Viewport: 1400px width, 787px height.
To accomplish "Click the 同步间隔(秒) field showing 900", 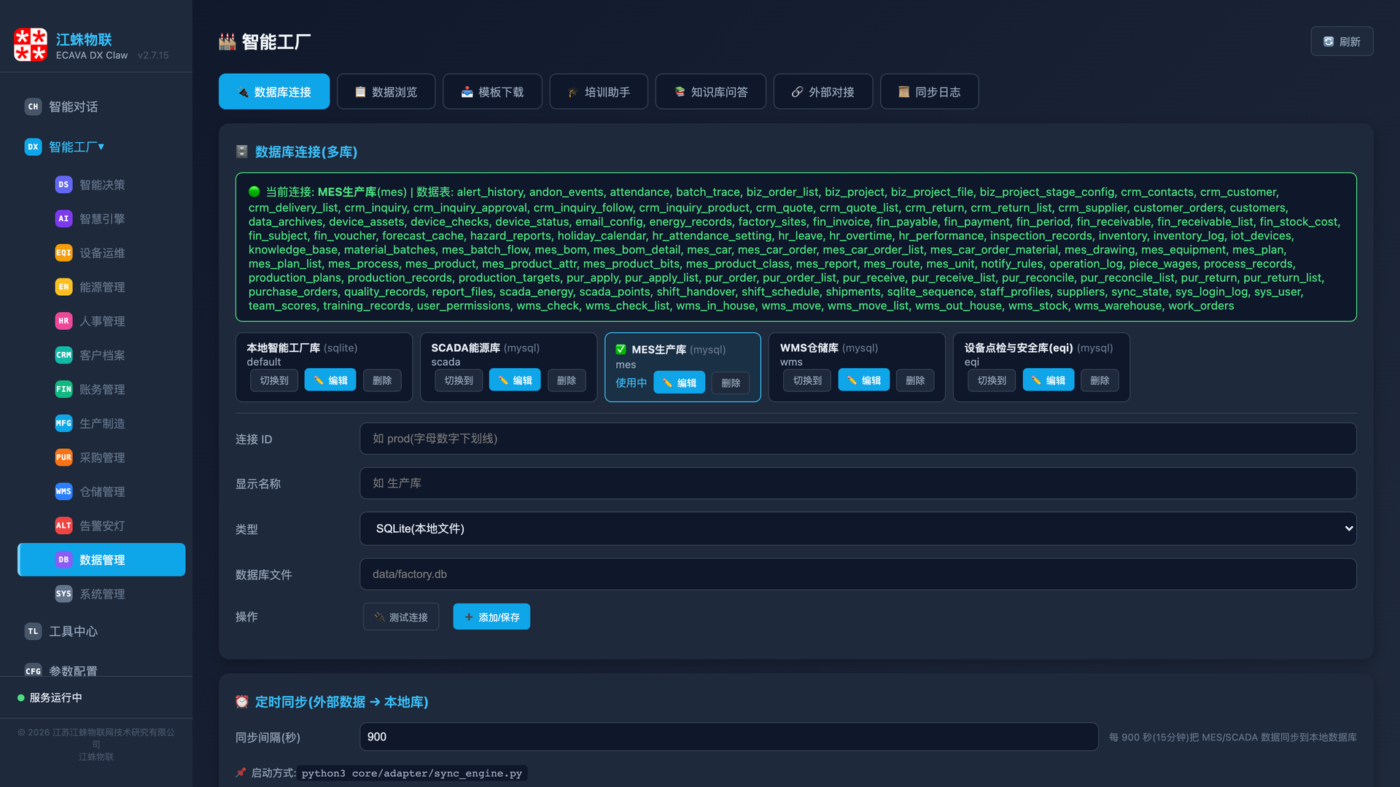I will 728,737.
